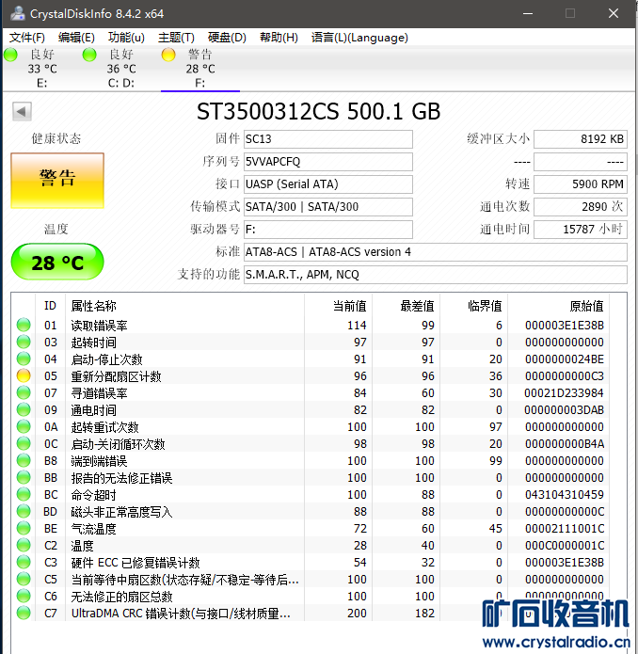Viewport: 638px width, 654px height.
Task: Click the rotation rate field 5900 RPM
Action: (x=581, y=183)
